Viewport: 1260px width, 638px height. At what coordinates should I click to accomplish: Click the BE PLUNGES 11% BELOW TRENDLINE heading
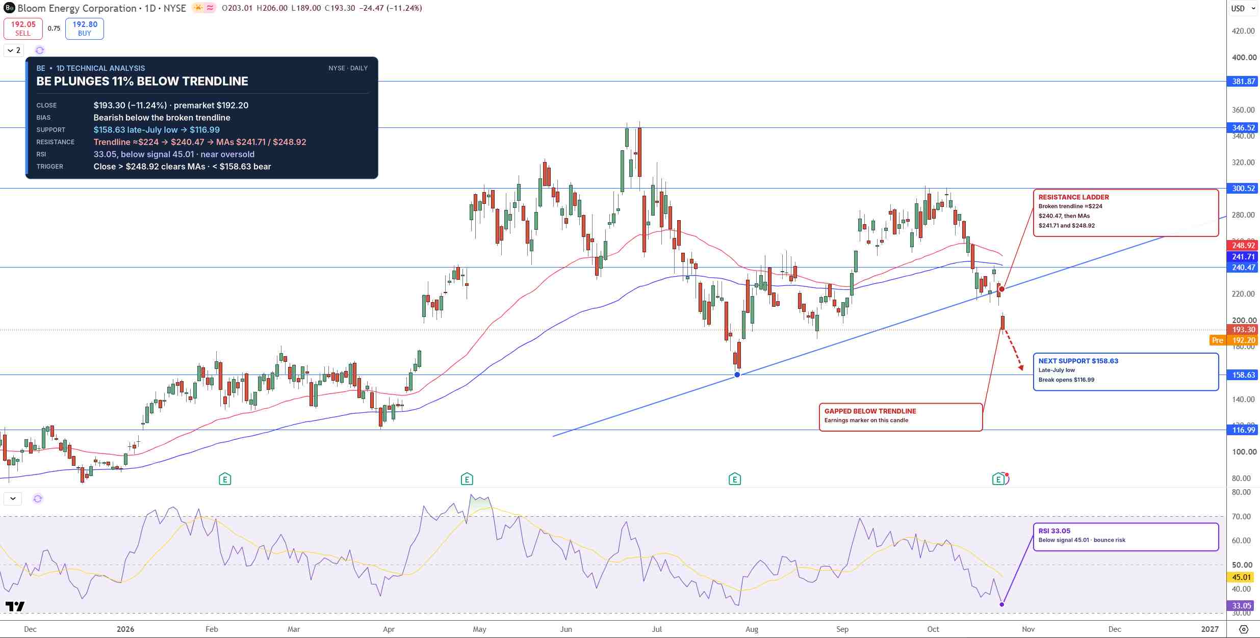click(x=142, y=82)
